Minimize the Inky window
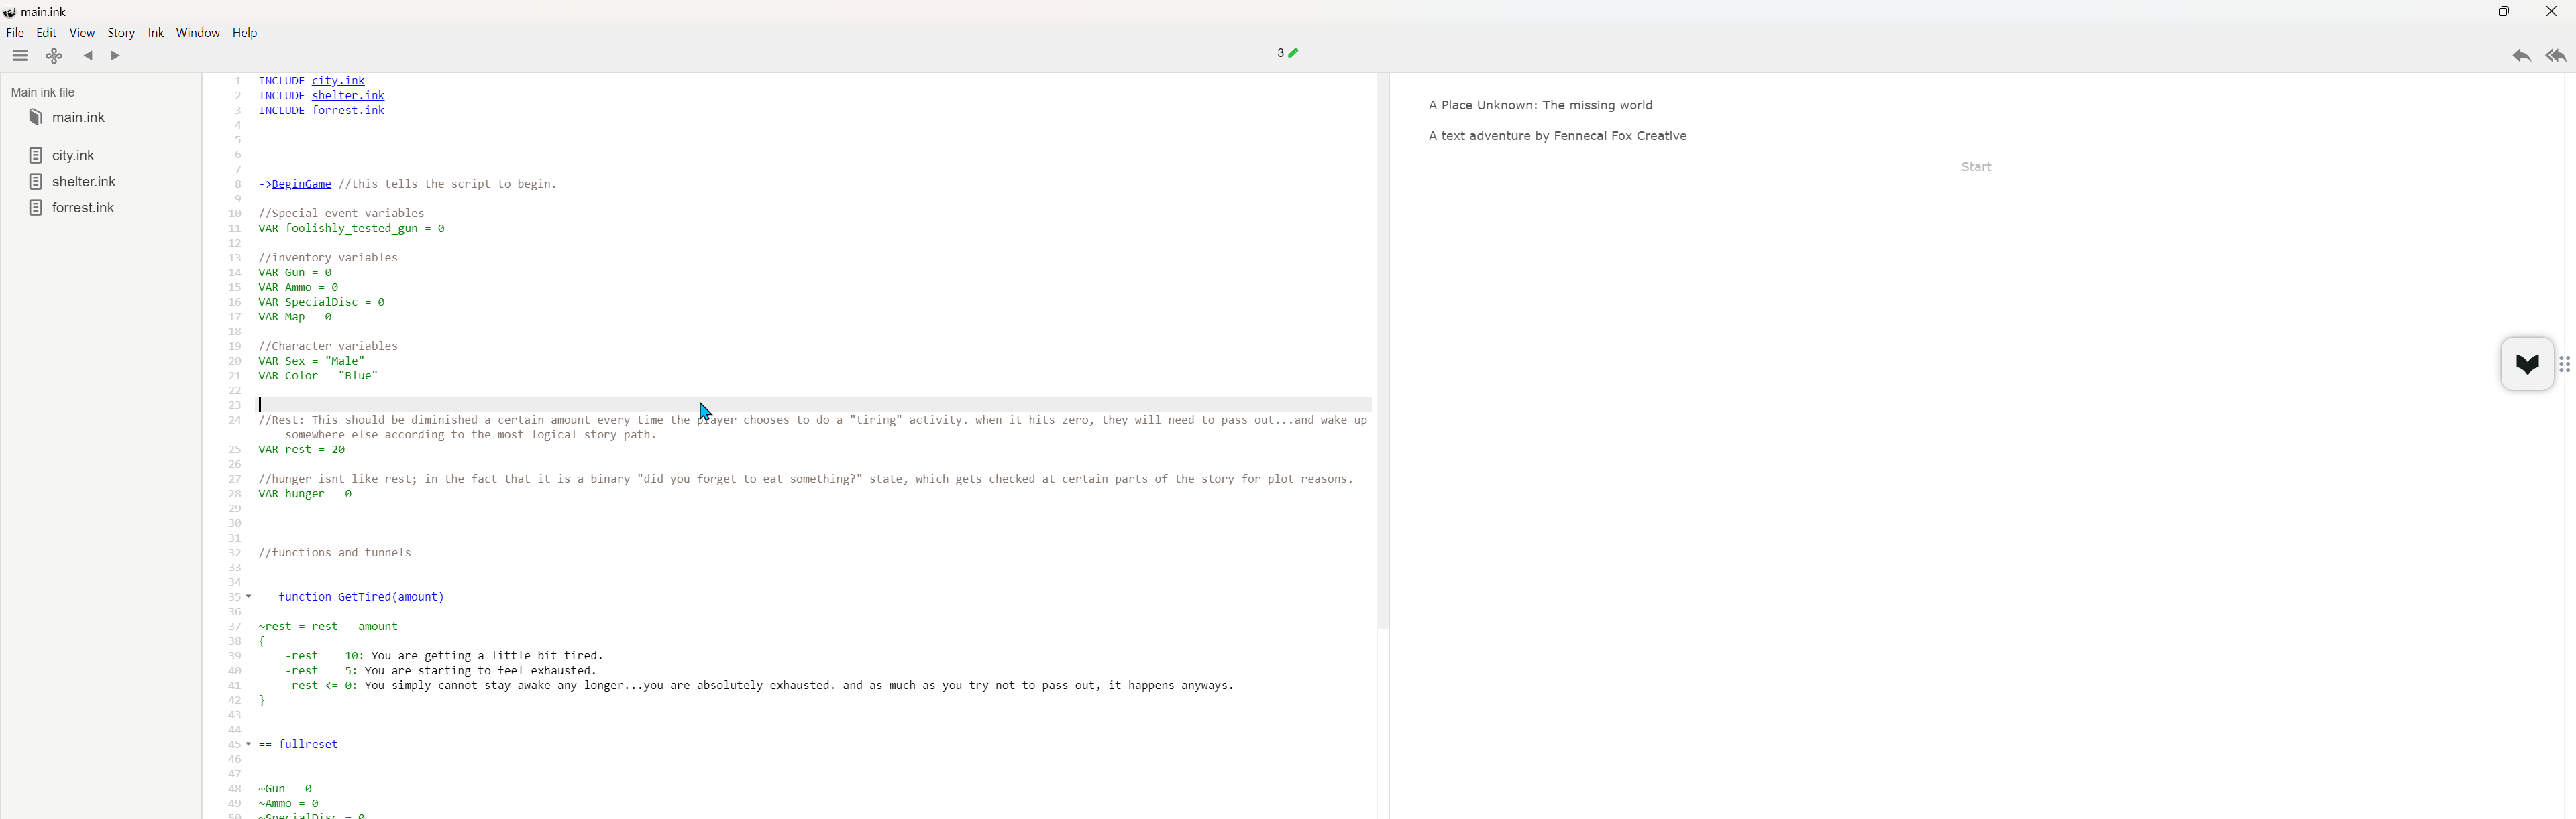Viewport: 2576px width, 819px height. (2457, 12)
